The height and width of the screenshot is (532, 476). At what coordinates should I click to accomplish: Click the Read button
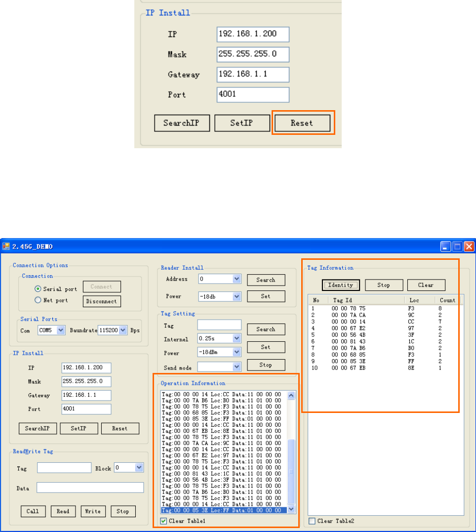click(63, 511)
